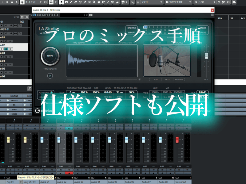Switch to the INFORMATION tab

(x=125, y=43)
